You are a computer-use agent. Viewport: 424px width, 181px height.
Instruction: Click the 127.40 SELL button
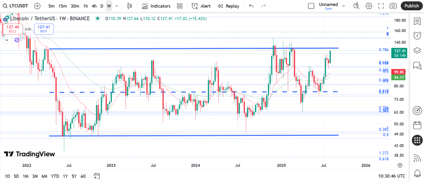13,29
